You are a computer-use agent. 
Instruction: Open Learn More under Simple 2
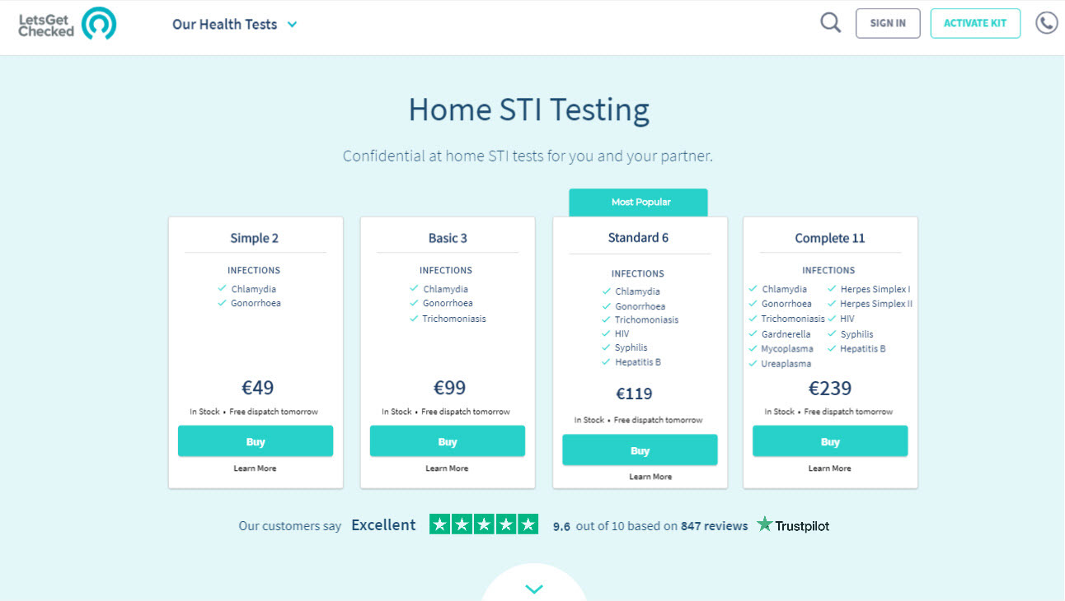pos(255,468)
